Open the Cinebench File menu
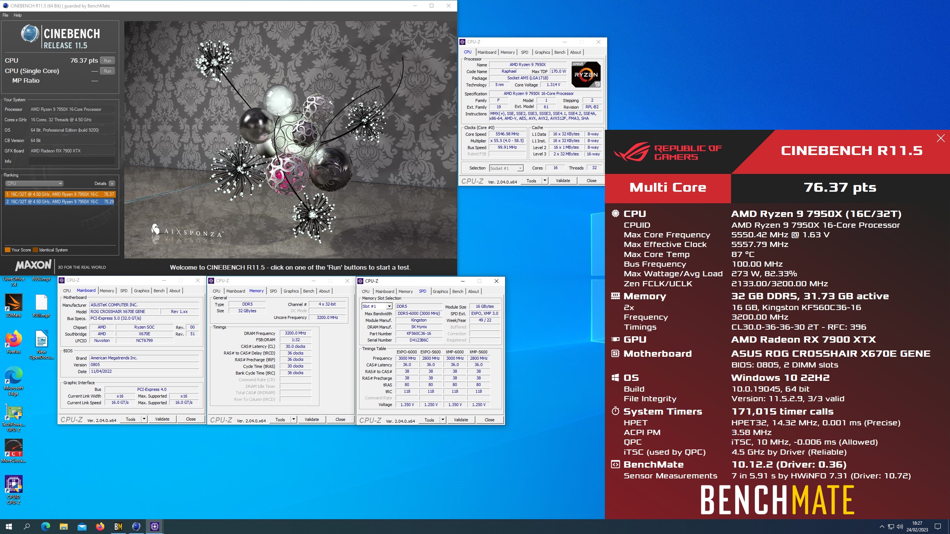 click(x=5, y=15)
